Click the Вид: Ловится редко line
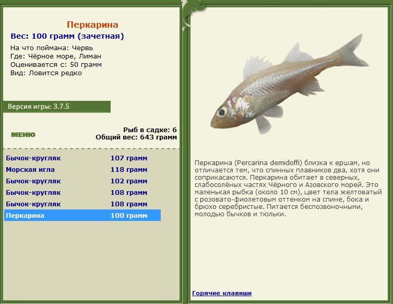 coord(46,73)
